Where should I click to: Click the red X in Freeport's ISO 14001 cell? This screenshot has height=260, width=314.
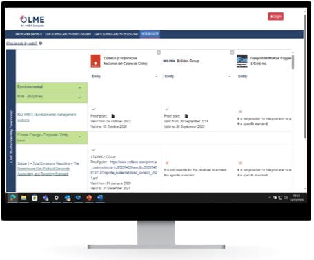coord(240,111)
